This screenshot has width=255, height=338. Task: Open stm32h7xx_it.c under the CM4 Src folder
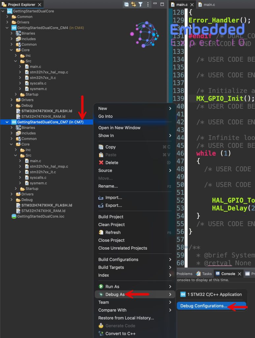[42, 78]
